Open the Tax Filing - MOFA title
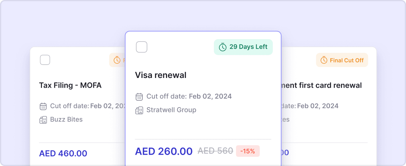This screenshot has width=406, height=166. tap(70, 85)
